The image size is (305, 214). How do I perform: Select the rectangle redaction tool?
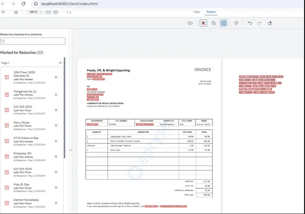click(x=203, y=23)
